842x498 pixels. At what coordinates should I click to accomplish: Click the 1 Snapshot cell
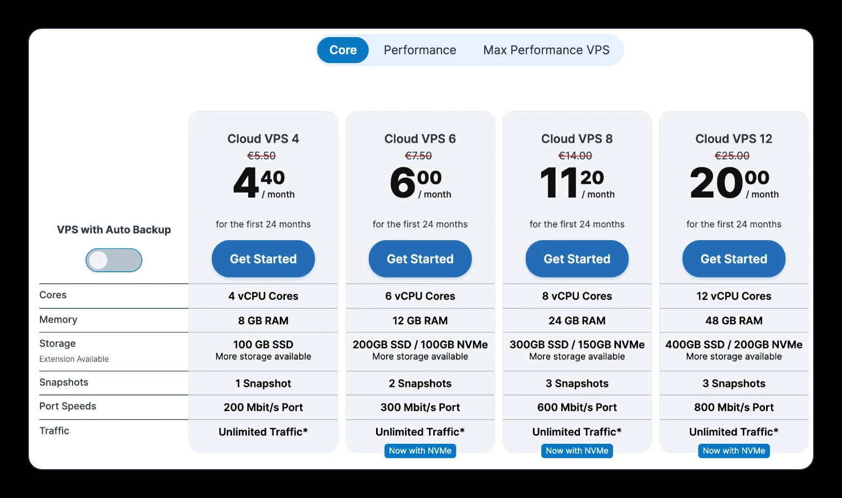[x=263, y=383]
